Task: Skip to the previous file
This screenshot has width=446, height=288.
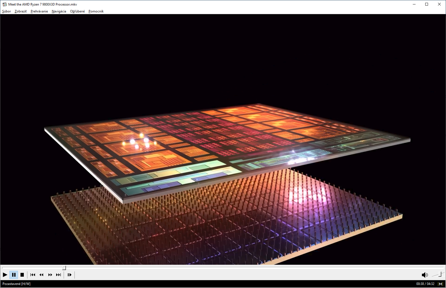Action: pos(33,275)
